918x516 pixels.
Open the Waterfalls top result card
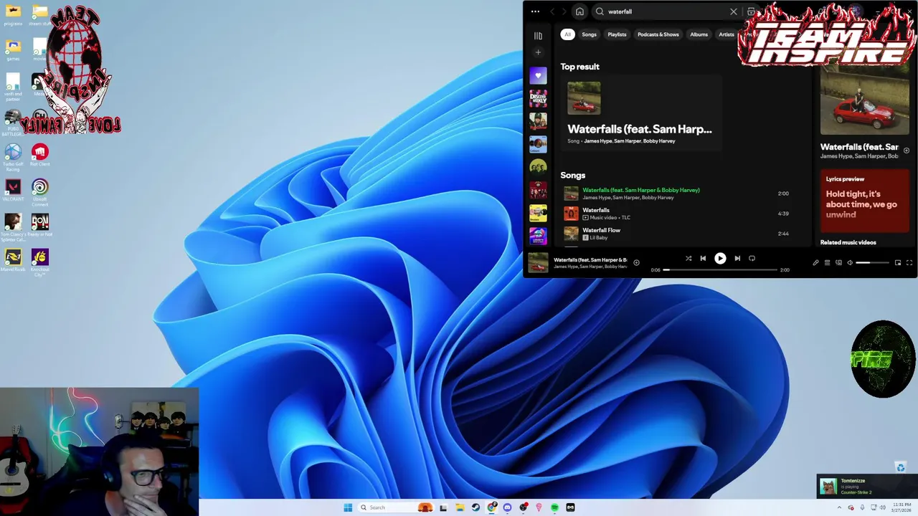641,113
